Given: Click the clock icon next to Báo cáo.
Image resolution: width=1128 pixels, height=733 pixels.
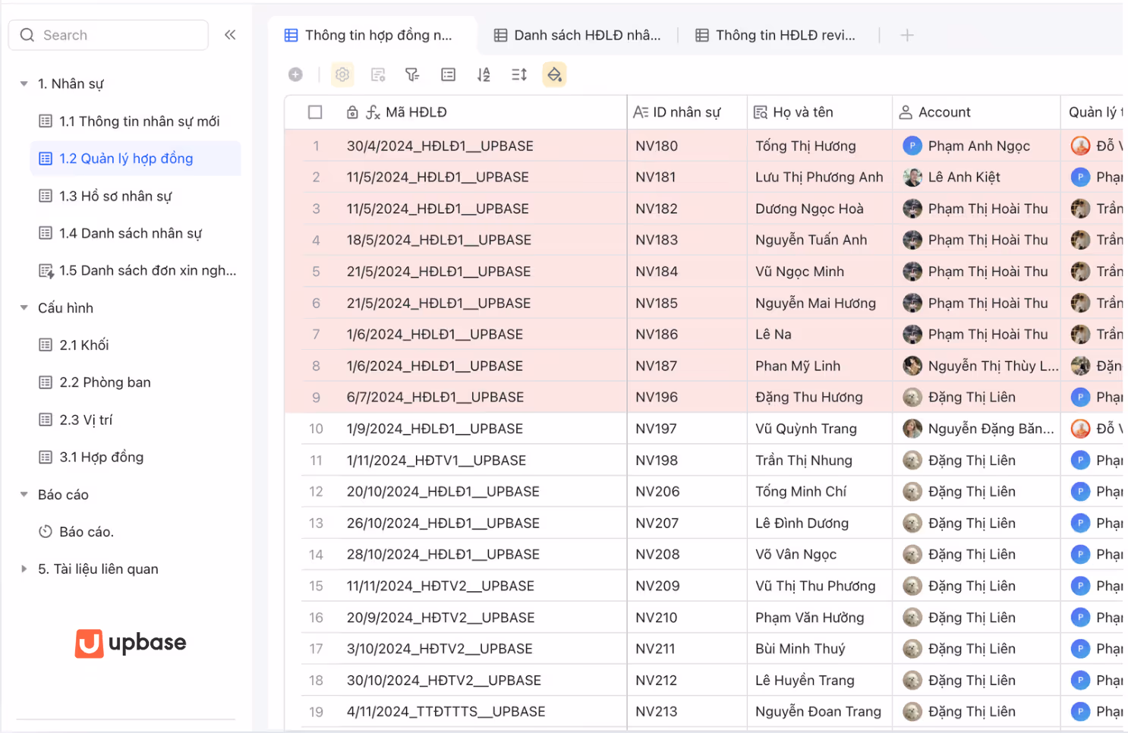Looking at the screenshot, I should click(46, 532).
